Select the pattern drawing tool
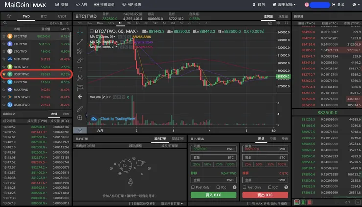 [80, 78]
